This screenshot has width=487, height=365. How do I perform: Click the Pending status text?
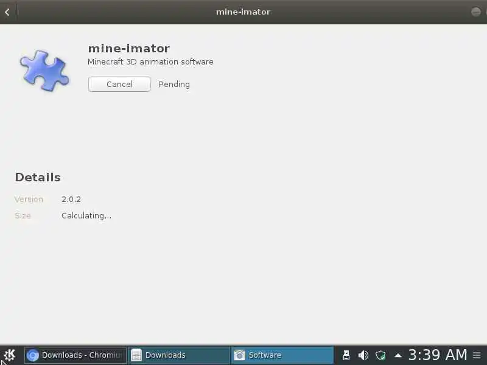[174, 85]
